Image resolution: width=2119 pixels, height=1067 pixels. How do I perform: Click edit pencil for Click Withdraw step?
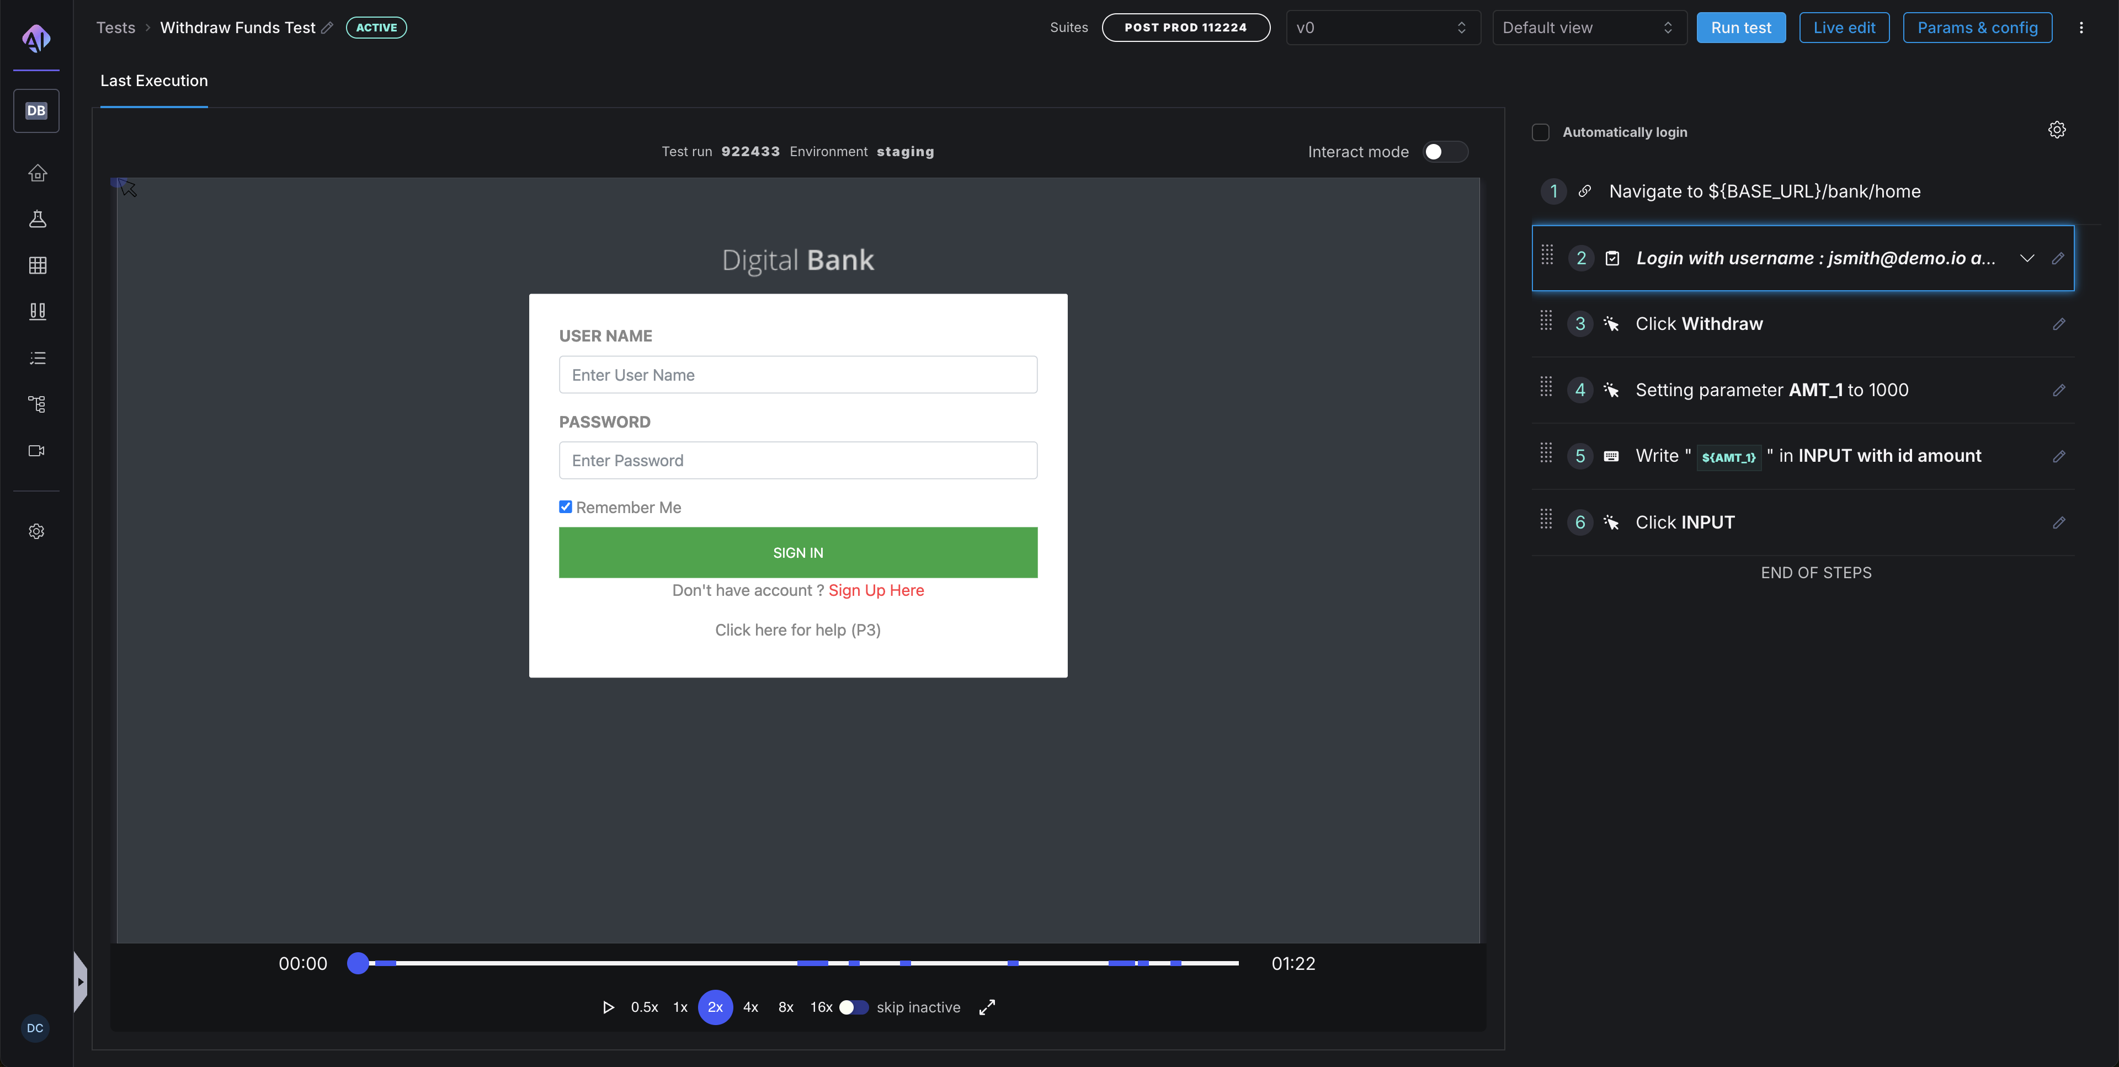[x=2058, y=324]
